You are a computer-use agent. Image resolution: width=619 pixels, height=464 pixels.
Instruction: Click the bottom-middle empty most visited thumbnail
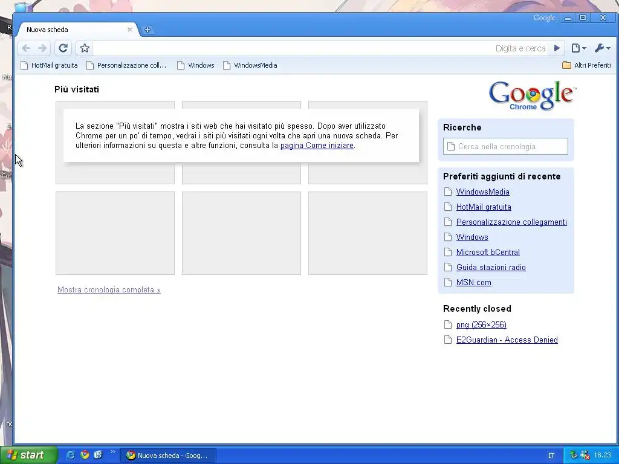(241, 233)
